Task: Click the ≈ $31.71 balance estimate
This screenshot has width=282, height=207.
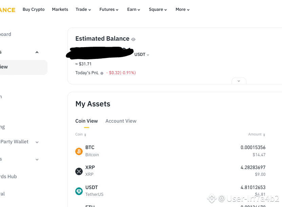Action: (x=83, y=64)
